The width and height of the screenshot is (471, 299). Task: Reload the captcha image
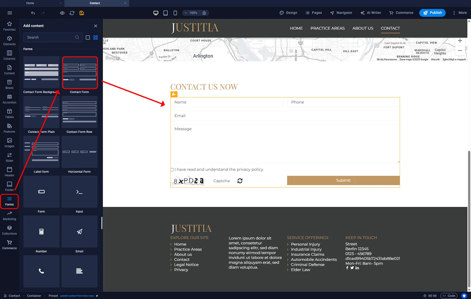click(240, 181)
